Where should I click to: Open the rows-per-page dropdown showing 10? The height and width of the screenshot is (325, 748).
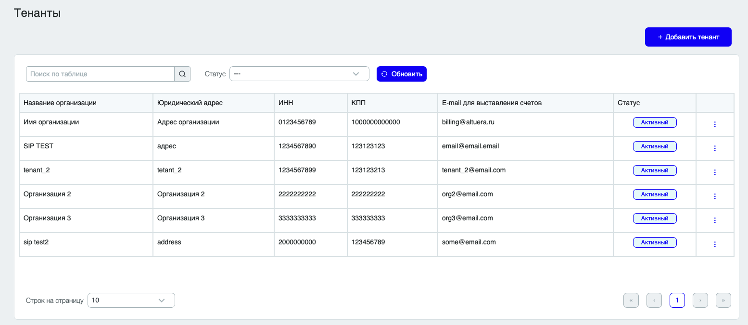pyautogui.click(x=131, y=301)
